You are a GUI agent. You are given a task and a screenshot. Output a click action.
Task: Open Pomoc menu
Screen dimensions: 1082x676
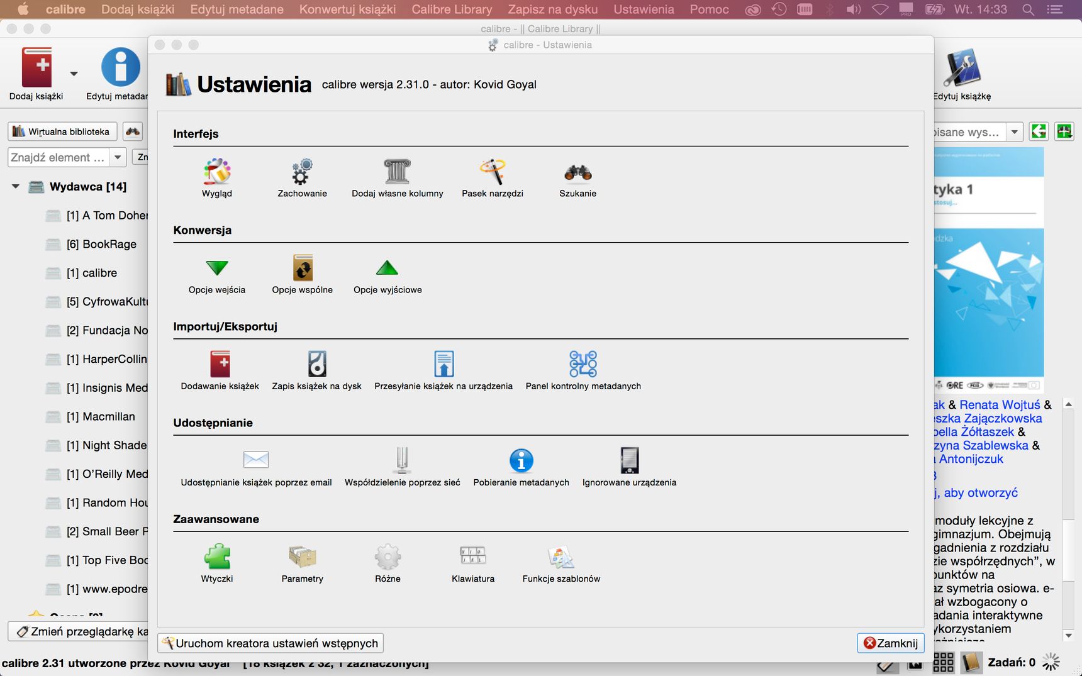point(709,9)
